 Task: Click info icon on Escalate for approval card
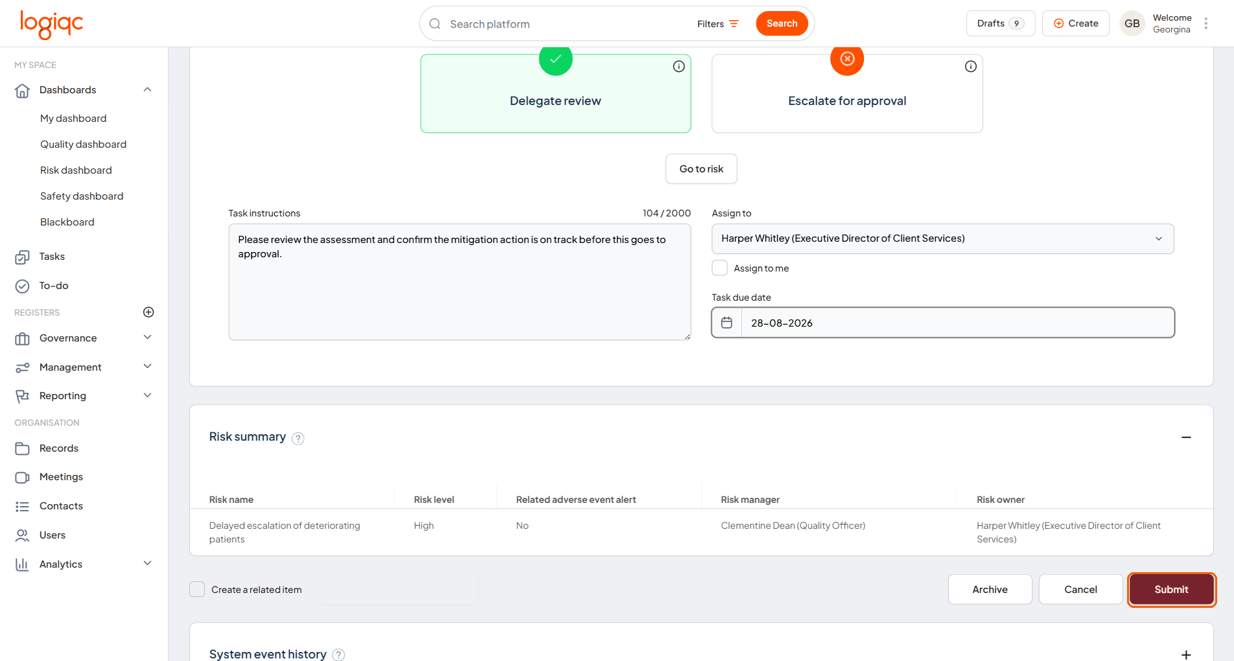click(x=970, y=66)
